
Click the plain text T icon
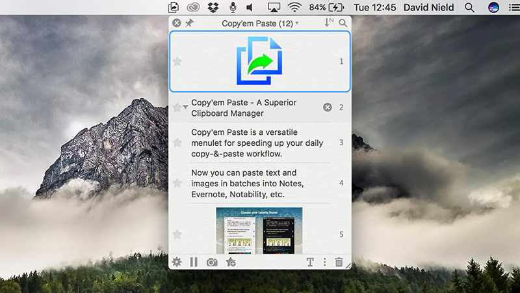[310, 262]
